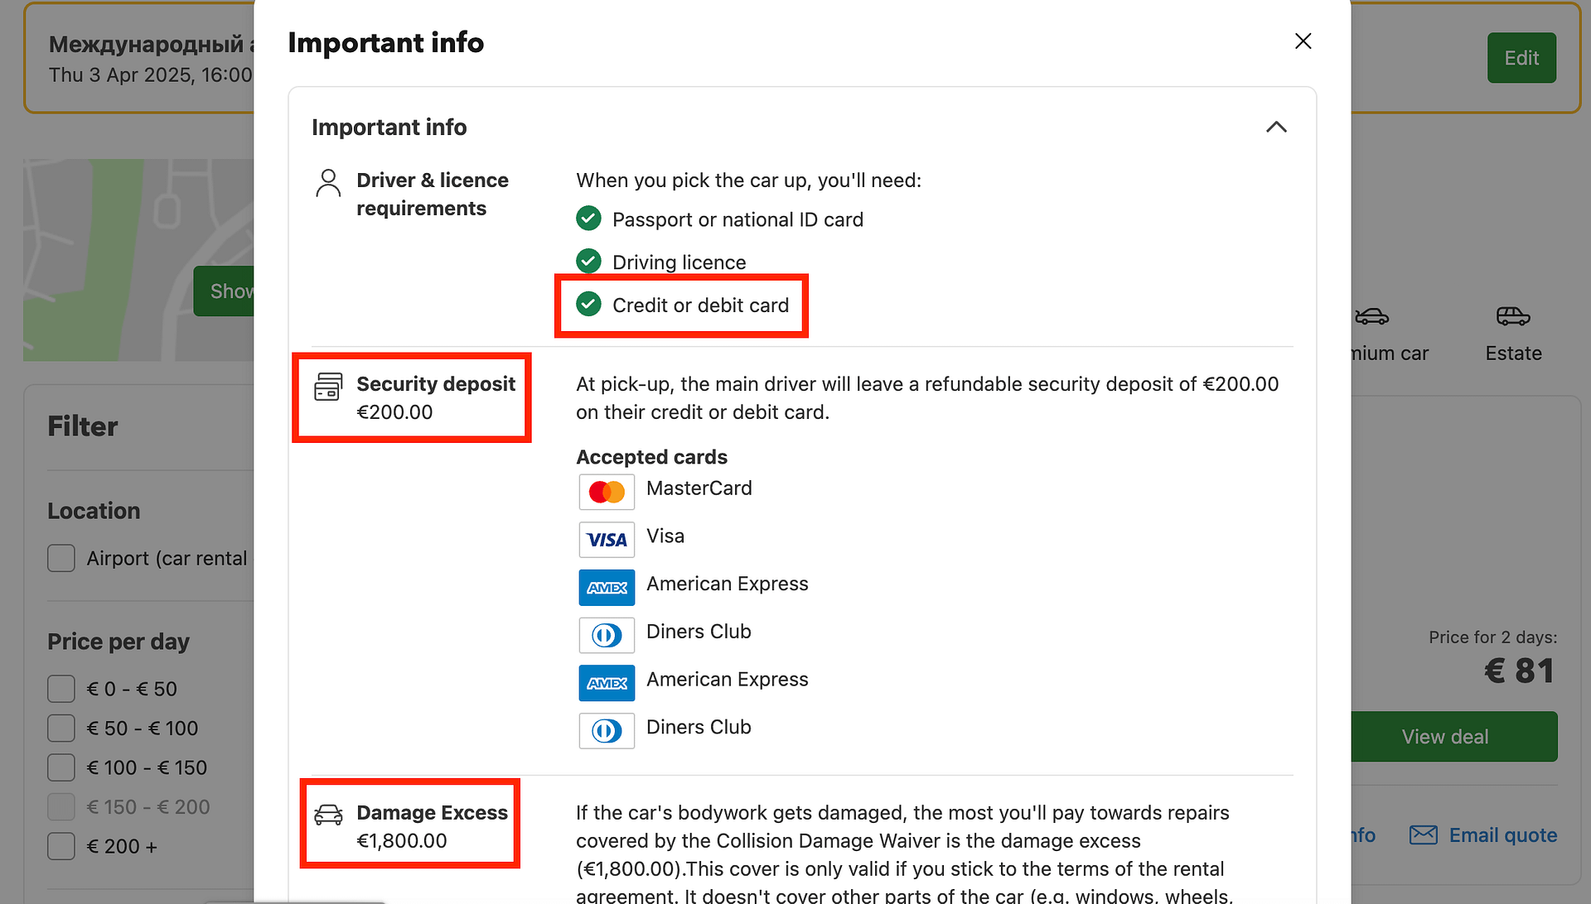Viewport: 1591px width, 904px height.
Task: Click the Email quote envelope icon
Action: 1423,834
